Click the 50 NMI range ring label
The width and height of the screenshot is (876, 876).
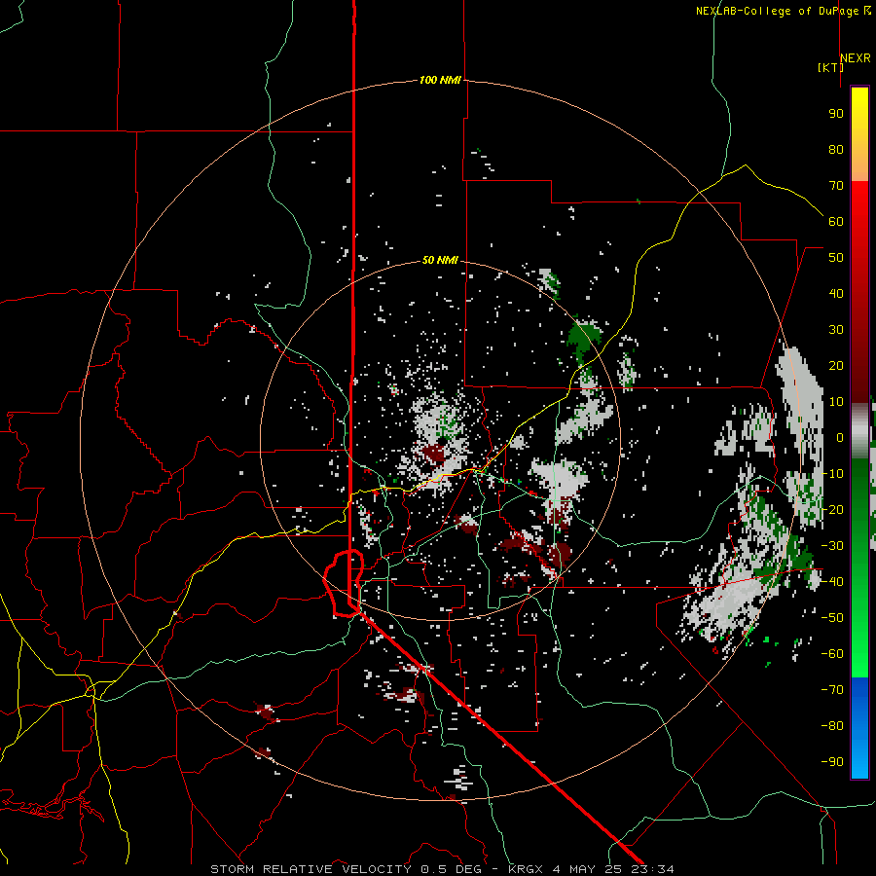coord(440,260)
